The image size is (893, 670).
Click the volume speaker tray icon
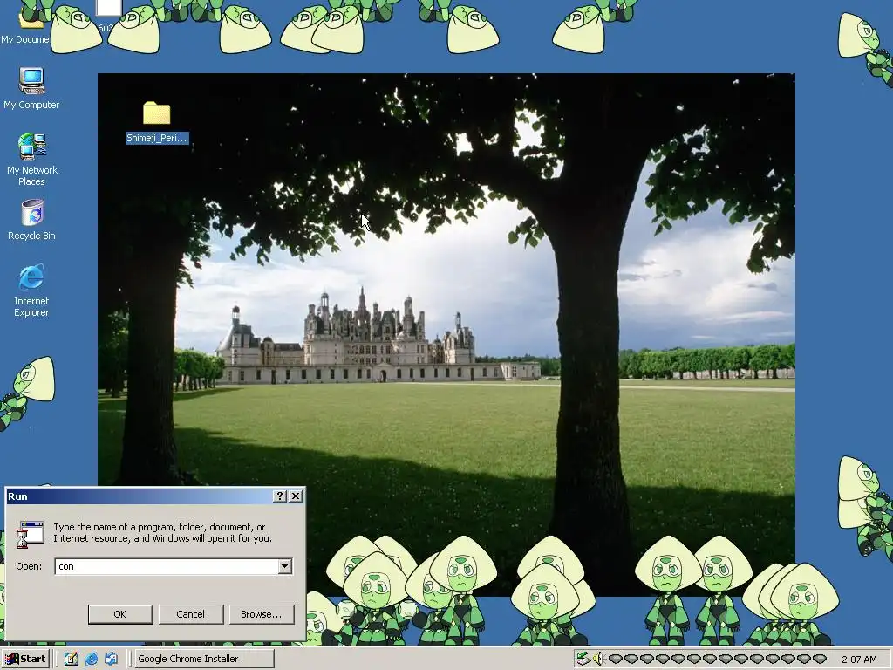coord(596,659)
